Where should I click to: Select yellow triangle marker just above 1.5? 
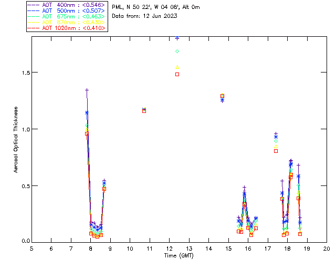point(177,67)
